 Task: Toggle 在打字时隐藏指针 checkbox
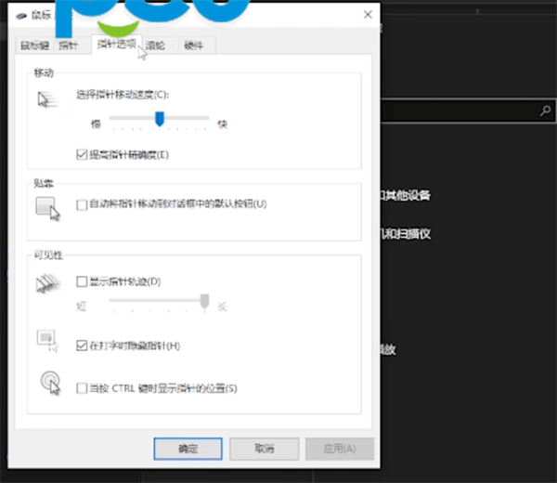82,346
